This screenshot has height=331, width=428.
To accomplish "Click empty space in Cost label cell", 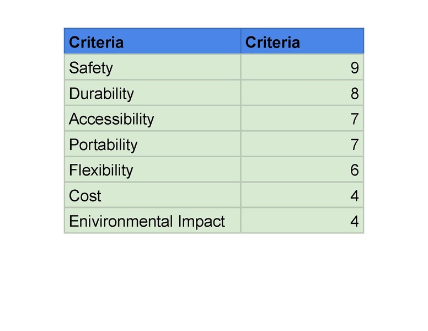I will coord(169,195).
